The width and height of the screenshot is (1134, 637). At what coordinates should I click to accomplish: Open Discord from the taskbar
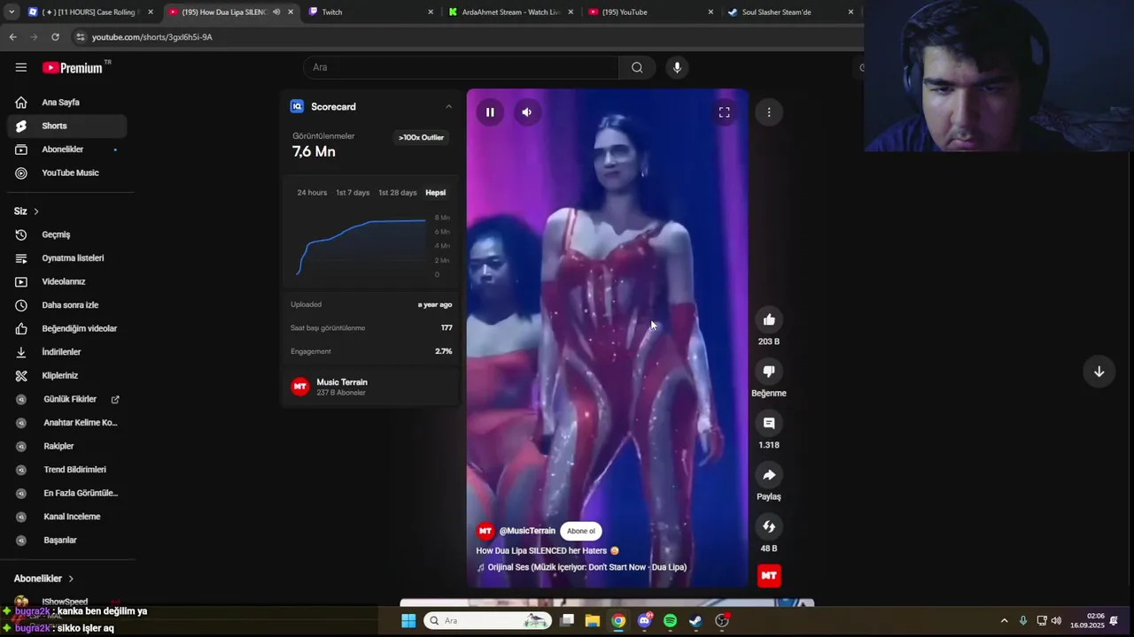coord(644,620)
